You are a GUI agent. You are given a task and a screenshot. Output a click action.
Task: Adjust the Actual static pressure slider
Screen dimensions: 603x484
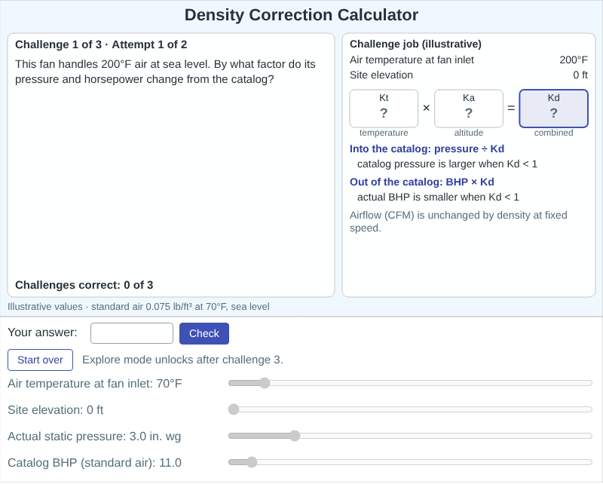click(x=410, y=436)
